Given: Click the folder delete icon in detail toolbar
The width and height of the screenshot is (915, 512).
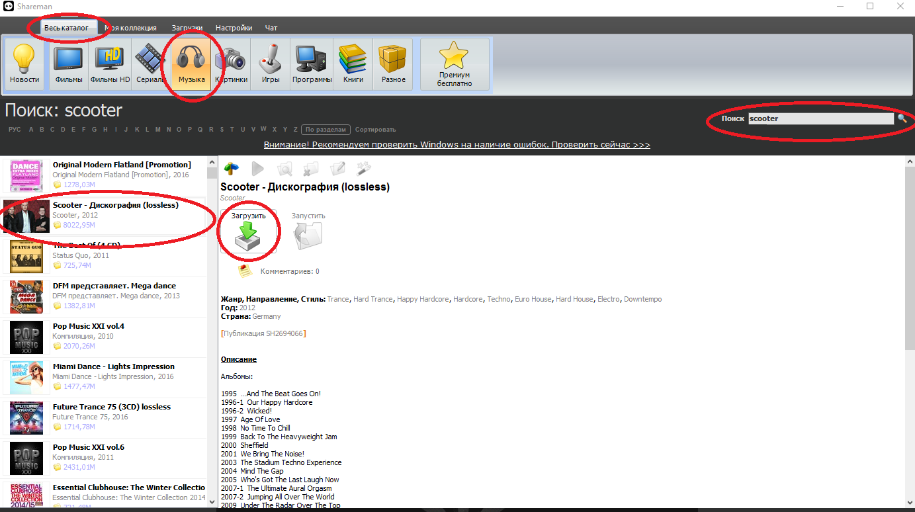Looking at the screenshot, I should coord(311,169).
